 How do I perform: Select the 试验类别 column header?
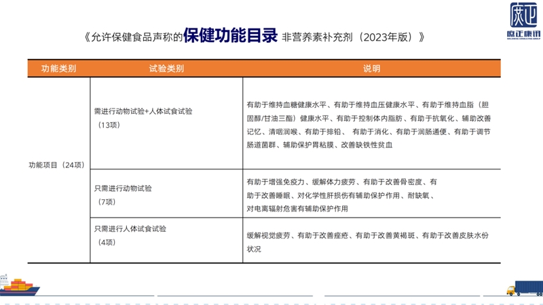166,69
